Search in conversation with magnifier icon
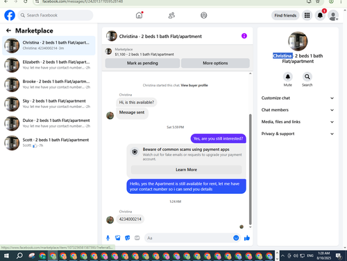347x261 pixels. coord(307,77)
